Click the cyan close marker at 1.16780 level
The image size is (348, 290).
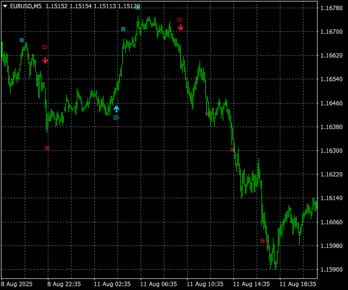click(x=138, y=8)
